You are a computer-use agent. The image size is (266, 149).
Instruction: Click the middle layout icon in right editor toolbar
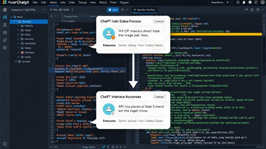pos(252,10)
